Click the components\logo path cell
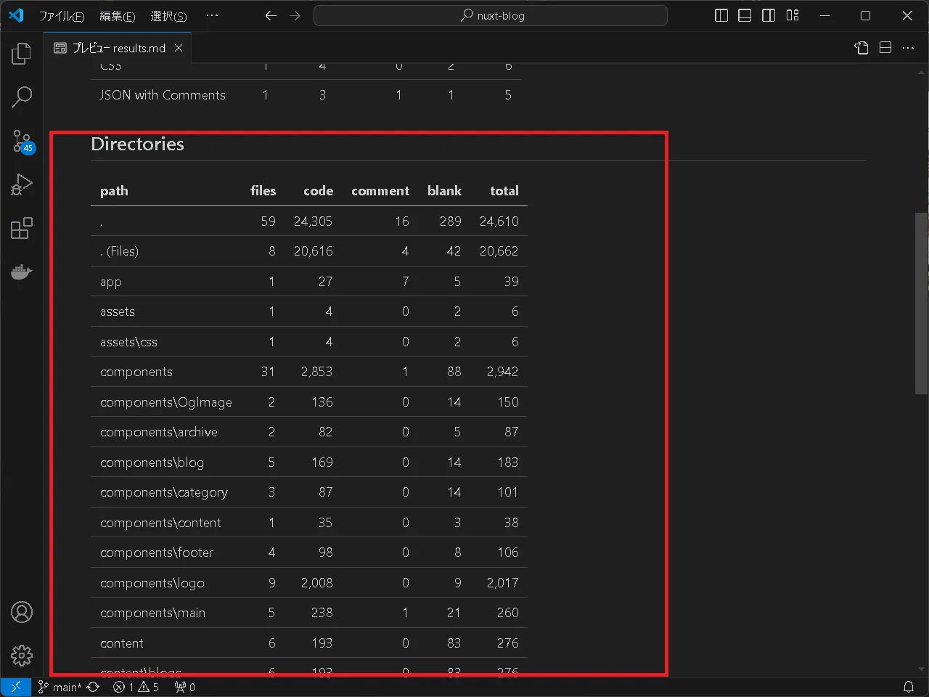The image size is (929, 697). tap(152, 583)
